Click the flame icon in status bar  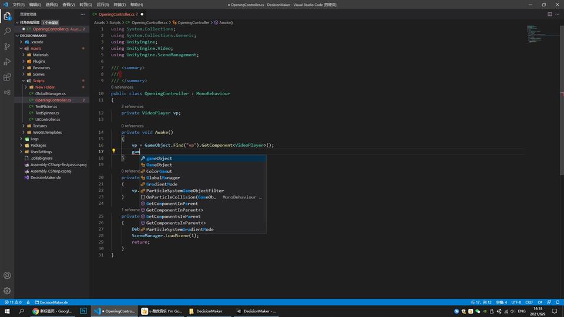coord(28,302)
